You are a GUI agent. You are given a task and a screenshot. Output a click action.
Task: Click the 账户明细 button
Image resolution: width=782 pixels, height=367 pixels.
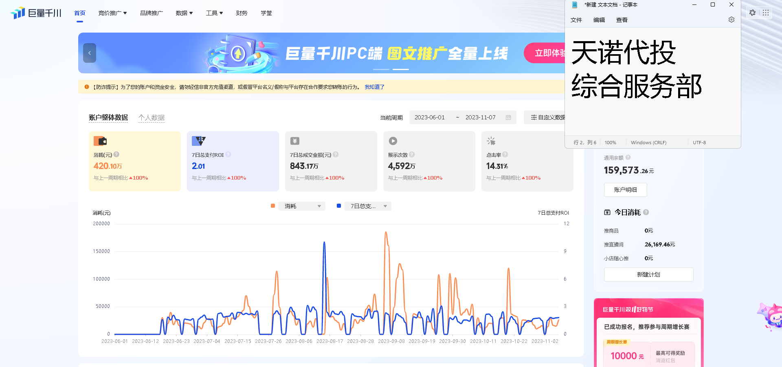point(626,190)
